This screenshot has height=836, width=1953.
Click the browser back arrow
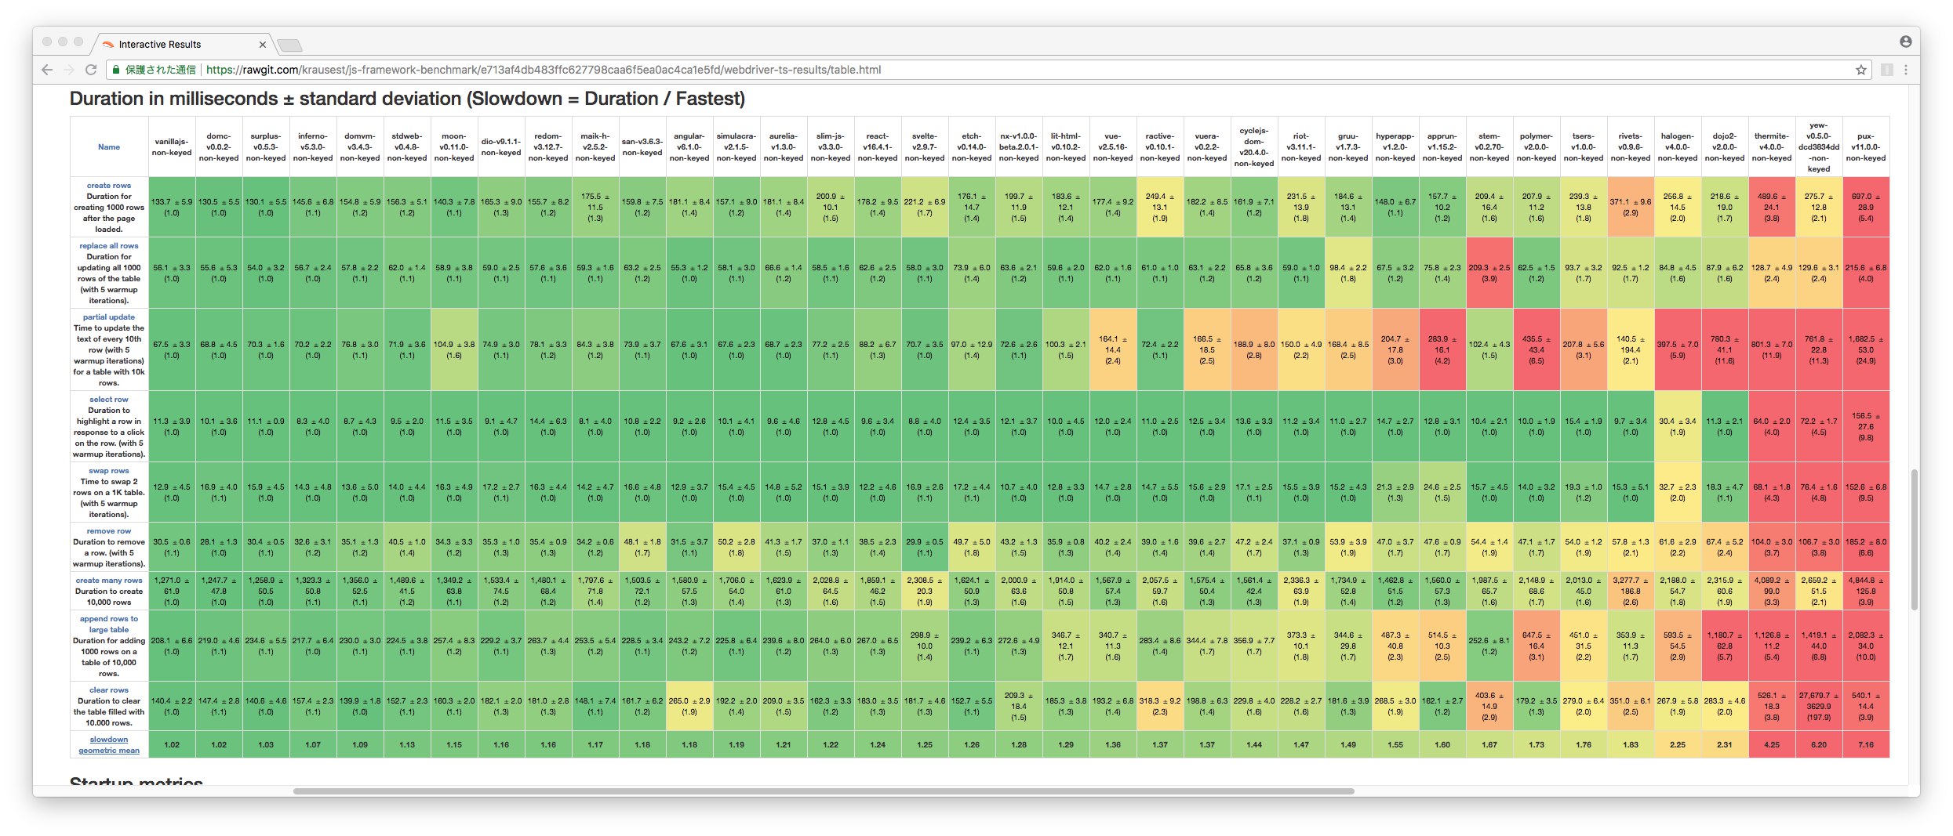pos(47,70)
